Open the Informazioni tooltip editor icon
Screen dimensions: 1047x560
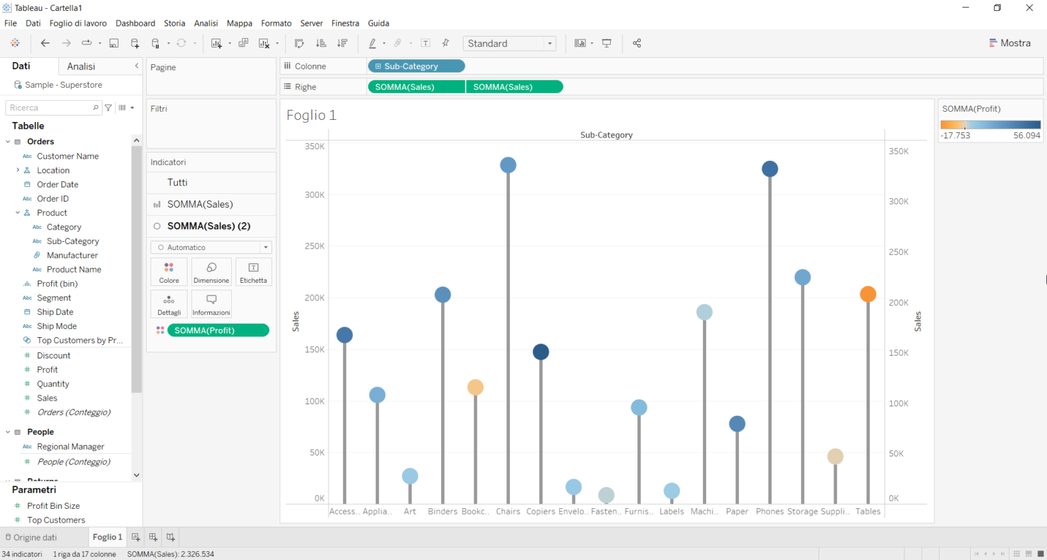click(x=211, y=304)
